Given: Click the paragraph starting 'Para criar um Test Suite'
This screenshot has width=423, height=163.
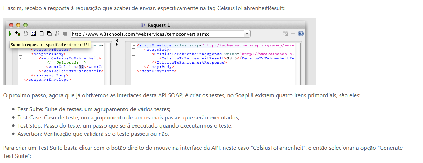Looking at the screenshot, I should tap(203, 152).
